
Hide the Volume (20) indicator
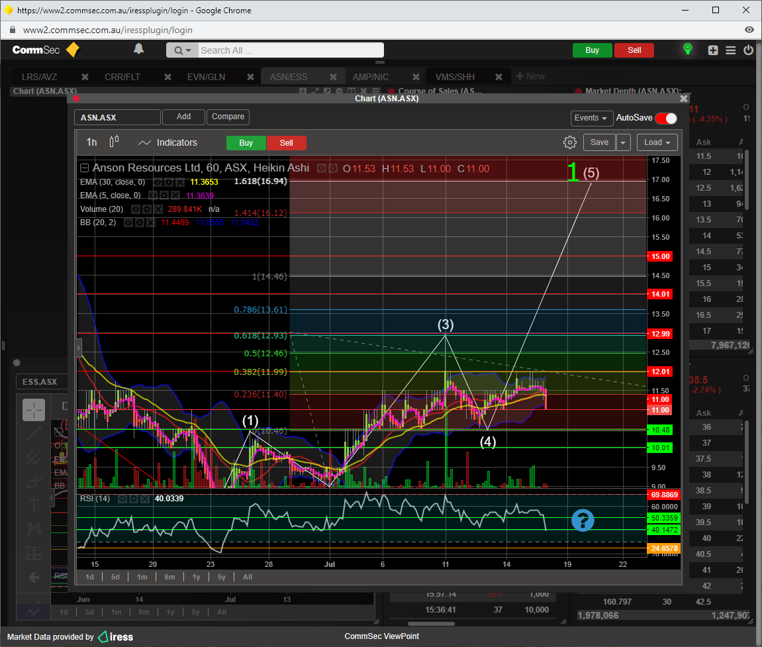136,209
